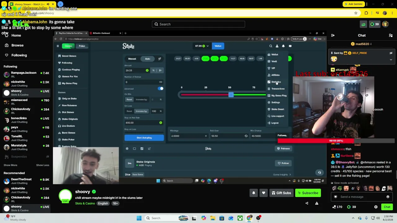The image size is (397, 223).
Task: Click the English language tag
Action: [x=103, y=203]
